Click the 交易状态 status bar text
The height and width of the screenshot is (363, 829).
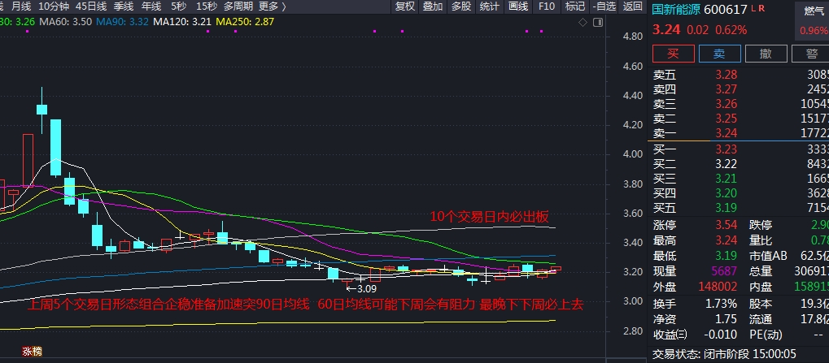click(724, 354)
